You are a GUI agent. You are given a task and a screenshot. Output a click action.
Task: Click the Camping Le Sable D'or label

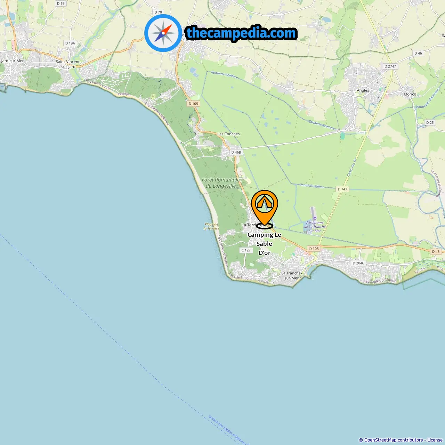264,244
